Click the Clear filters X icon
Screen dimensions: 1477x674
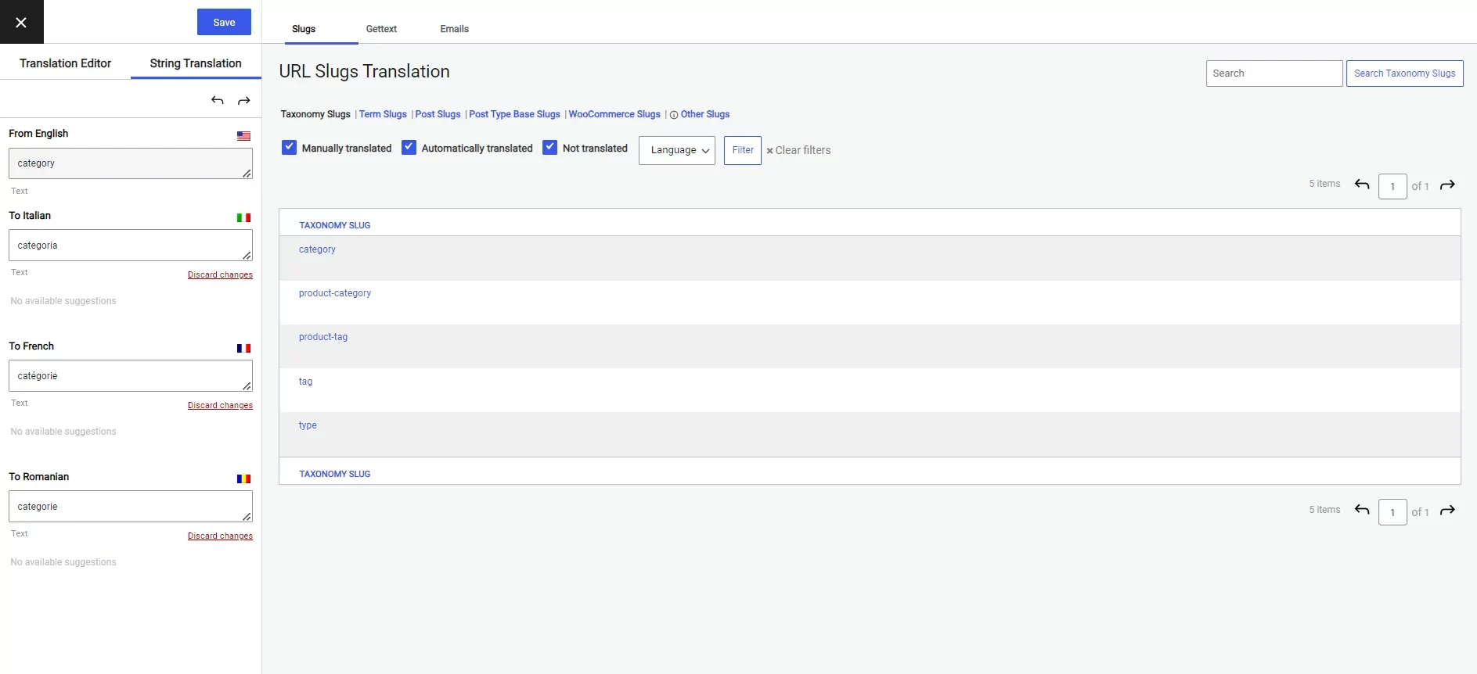[x=769, y=151]
